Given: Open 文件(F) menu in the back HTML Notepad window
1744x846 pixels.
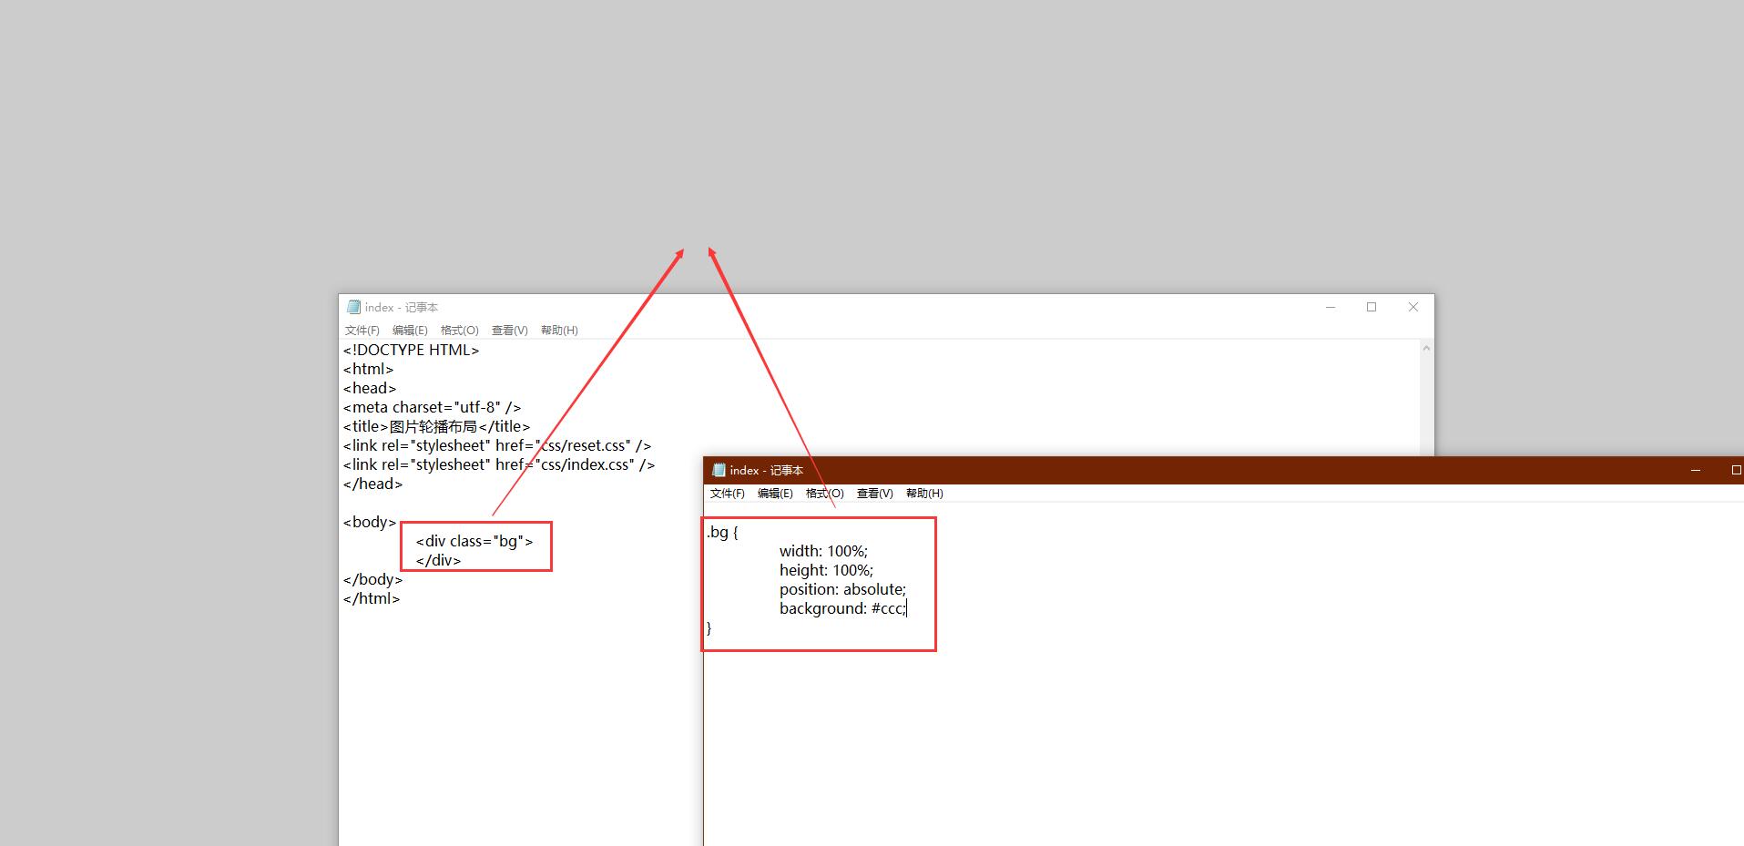Looking at the screenshot, I should (362, 331).
